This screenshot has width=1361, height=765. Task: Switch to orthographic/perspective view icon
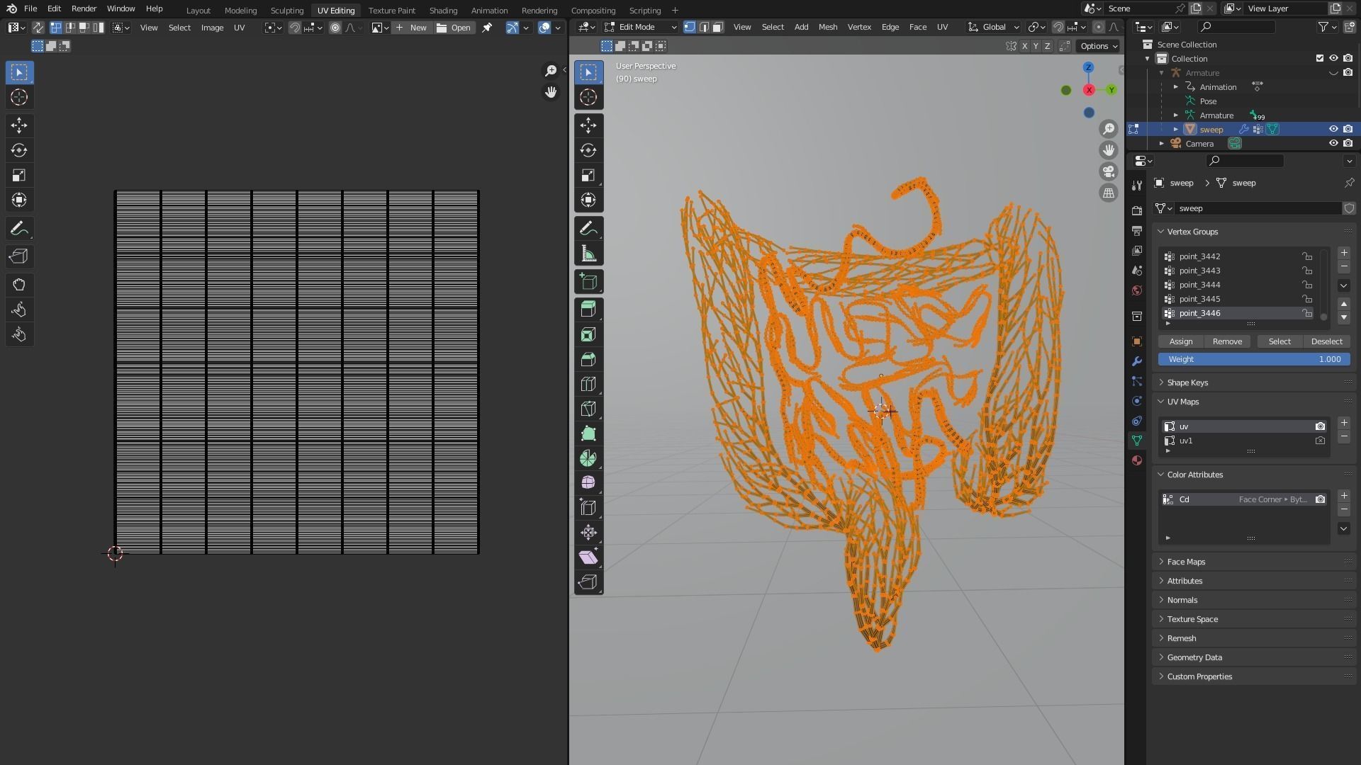pos(1109,193)
